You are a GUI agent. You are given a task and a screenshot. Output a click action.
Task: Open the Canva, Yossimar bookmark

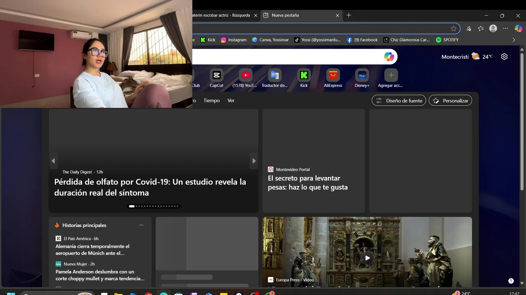(x=270, y=40)
